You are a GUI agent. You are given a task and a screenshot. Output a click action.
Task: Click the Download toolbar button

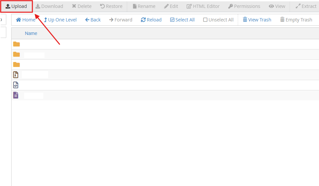pyautogui.click(x=49, y=6)
